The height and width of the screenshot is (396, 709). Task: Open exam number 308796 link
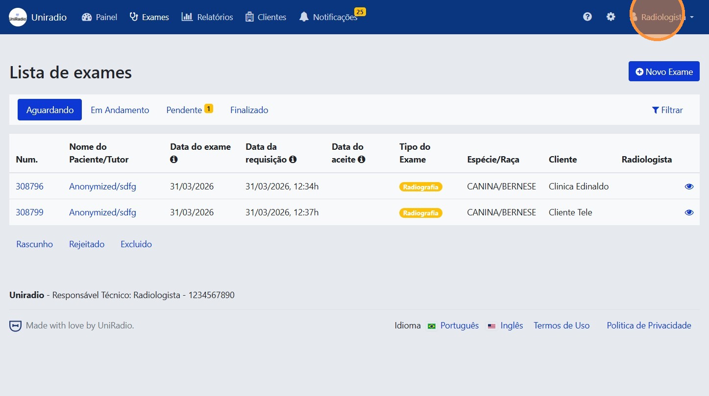[29, 186]
